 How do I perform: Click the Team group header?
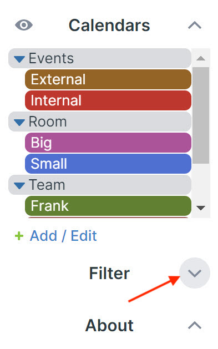(100, 185)
